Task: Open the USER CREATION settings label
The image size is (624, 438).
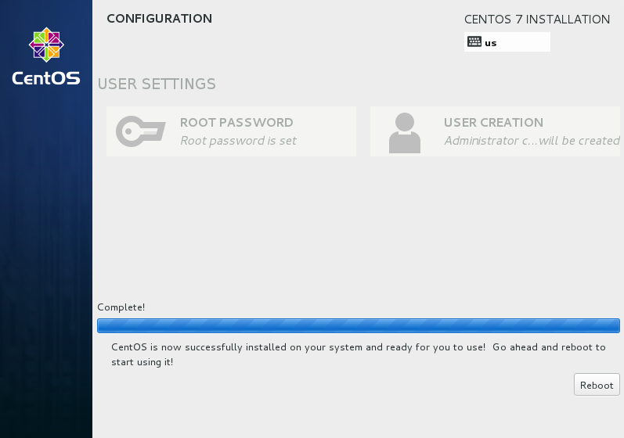Action: click(493, 123)
